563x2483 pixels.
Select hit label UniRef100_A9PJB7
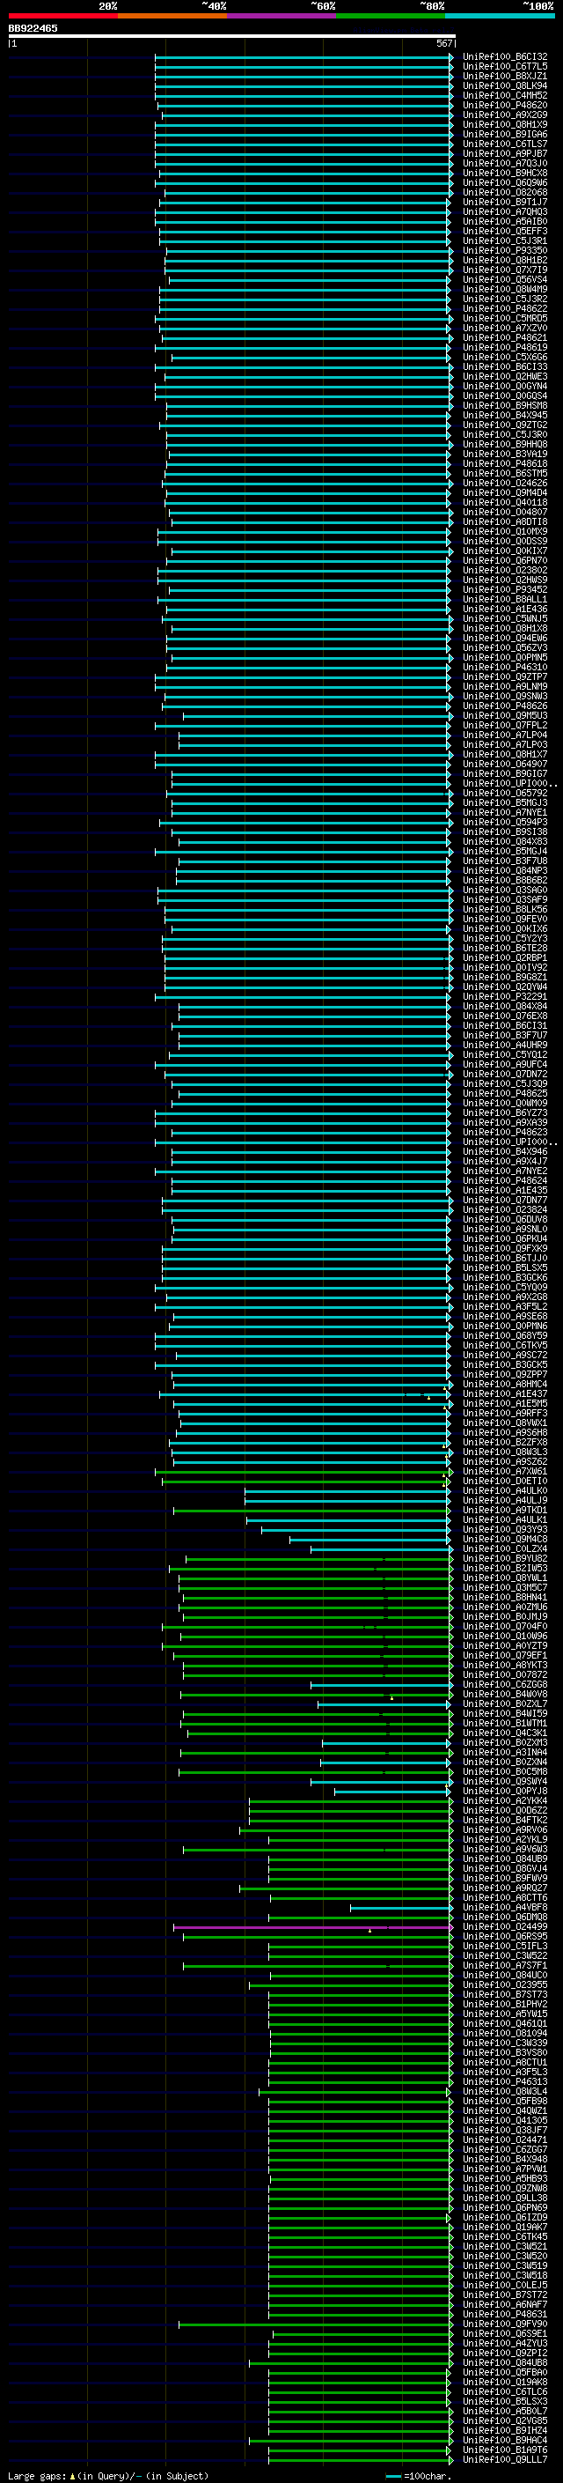click(505, 153)
